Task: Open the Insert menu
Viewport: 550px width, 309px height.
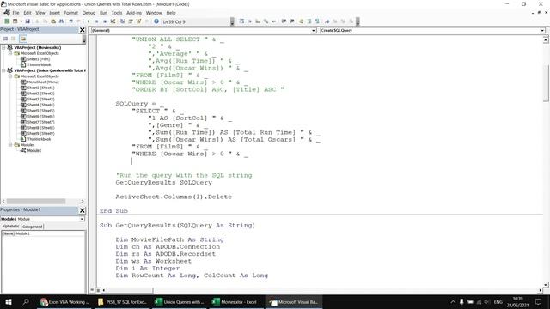Action: click(x=54, y=13)
